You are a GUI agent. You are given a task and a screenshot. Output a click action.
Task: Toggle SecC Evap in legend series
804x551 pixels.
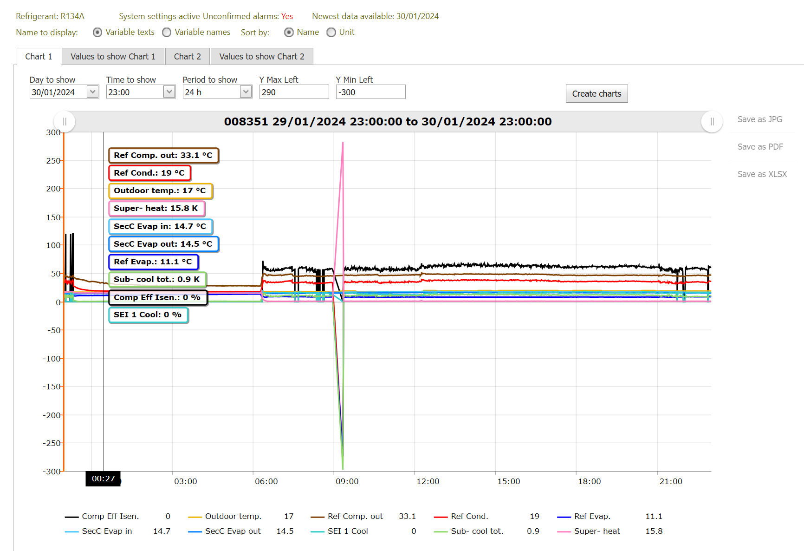[x=107, y=531]
